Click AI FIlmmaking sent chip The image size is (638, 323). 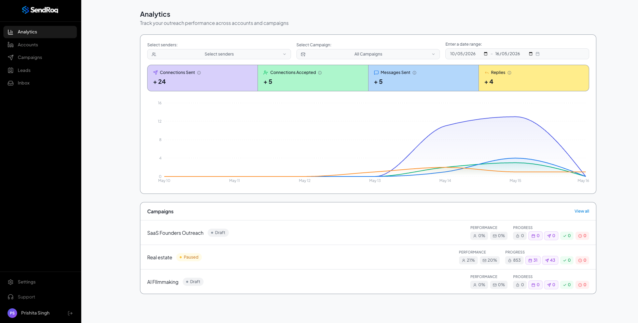(x=551, y=285)
